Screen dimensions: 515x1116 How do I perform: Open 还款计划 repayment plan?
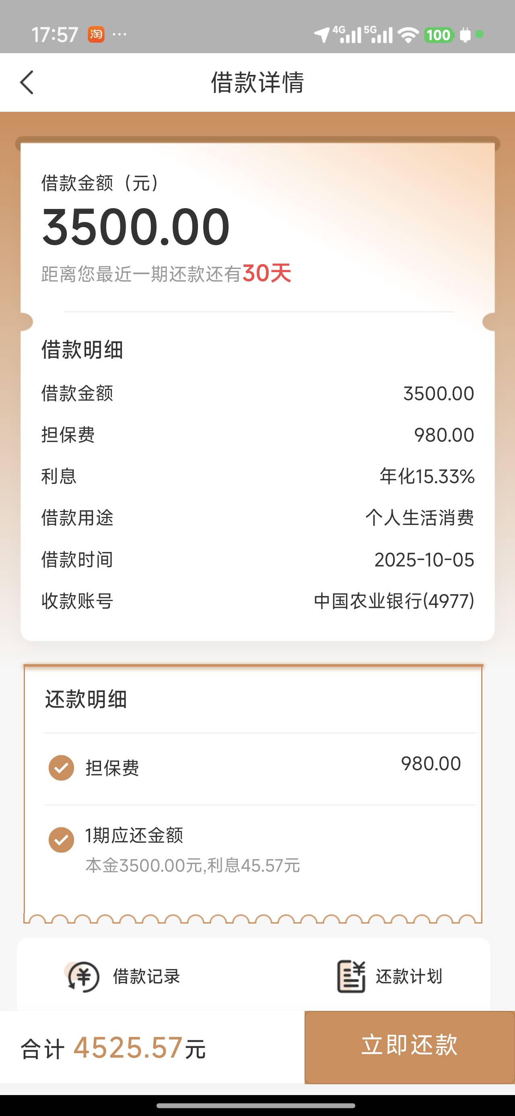pyautogui.click(x=408, y=977)
